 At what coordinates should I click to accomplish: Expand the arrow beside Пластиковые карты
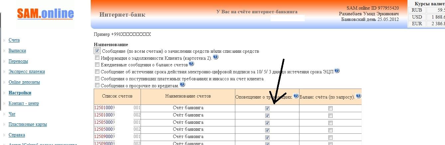[x=4, y=125]
